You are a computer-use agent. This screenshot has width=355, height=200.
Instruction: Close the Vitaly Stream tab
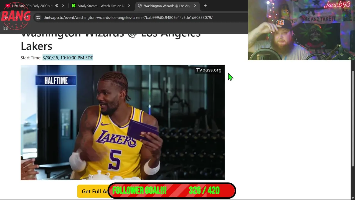(129, 6)
